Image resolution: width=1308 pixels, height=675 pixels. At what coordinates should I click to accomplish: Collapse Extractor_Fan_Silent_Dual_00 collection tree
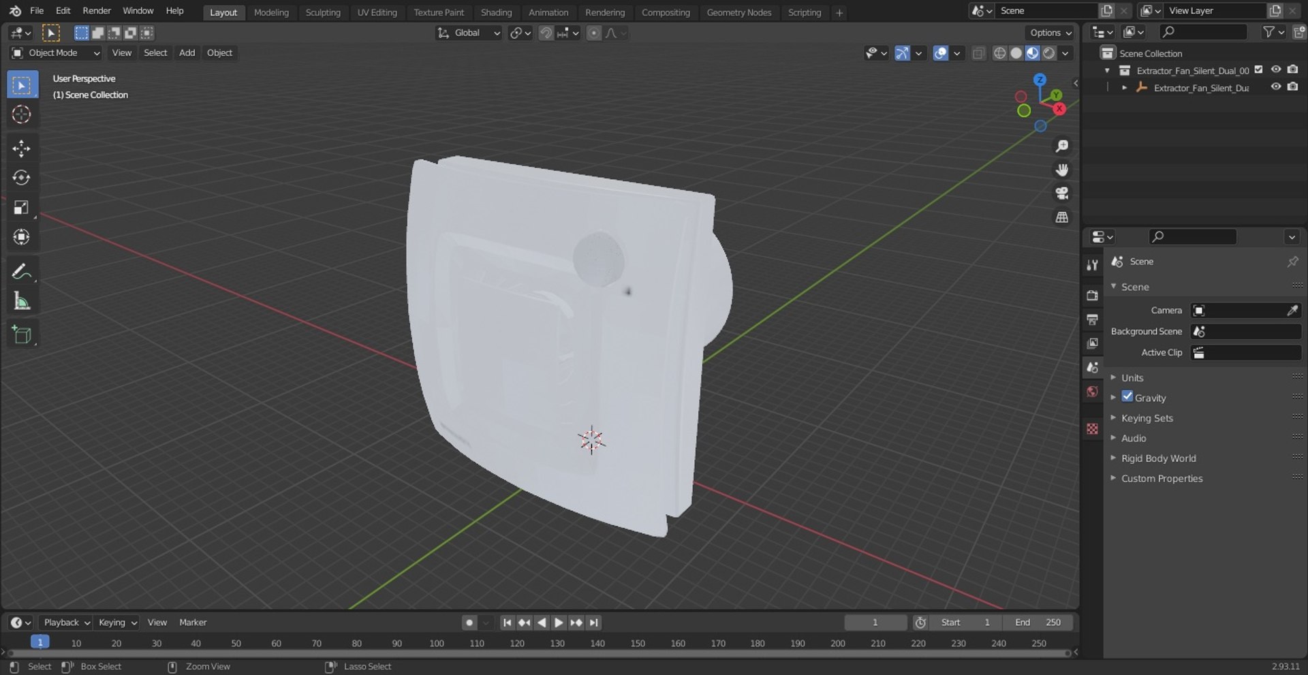1107,70
